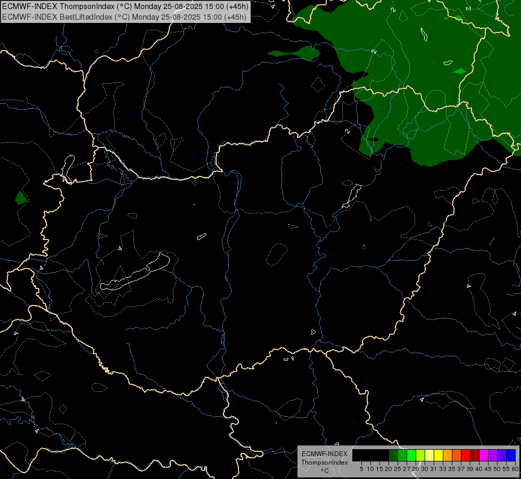Click the dark green 20–25 legend swatch

pos(393,455)
